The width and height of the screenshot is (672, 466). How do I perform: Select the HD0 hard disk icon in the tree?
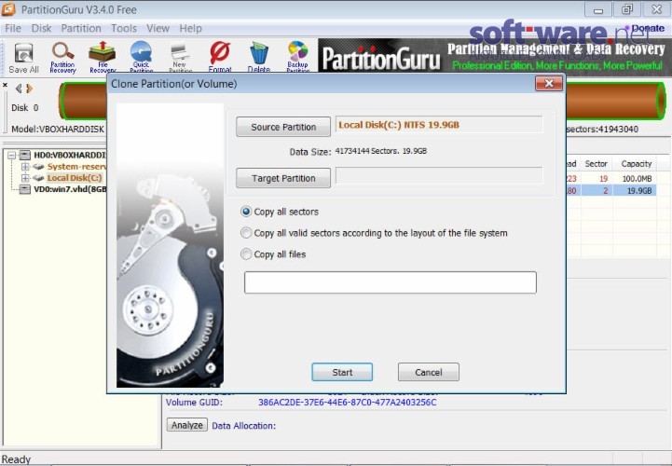point(25,155)
